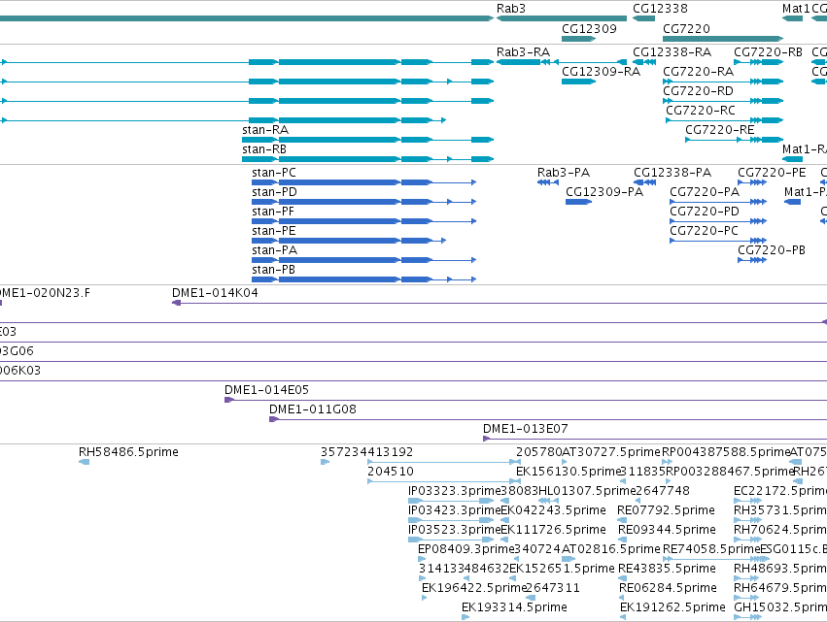The image size is (827, 622).
Task: Click the DME1-014E05 clone label
Action: pos(267,390)
